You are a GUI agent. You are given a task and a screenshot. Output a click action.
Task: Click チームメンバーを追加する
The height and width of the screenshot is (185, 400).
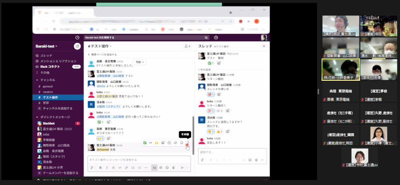tap(58, 173)
